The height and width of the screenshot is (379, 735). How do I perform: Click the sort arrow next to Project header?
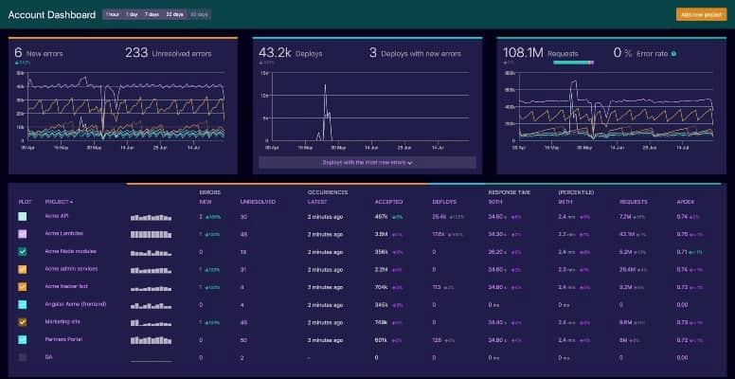pyautogui.click(x=71, y=202)
